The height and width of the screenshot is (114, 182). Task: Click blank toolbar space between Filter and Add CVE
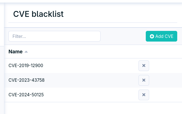tap(123, 36)
